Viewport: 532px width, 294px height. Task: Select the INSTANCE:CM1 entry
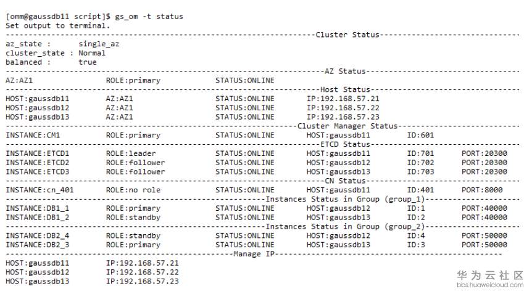pos(33,135)
